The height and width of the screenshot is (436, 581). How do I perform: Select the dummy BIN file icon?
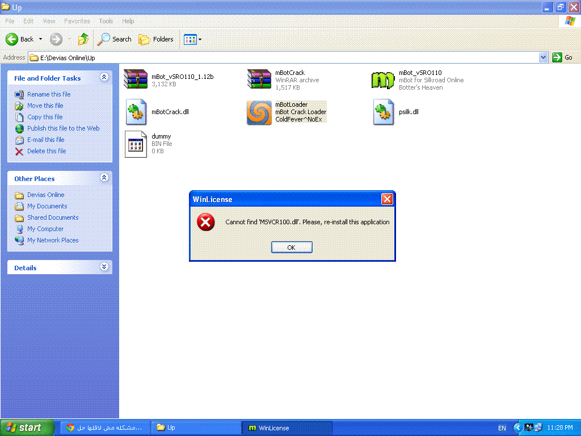point(136,144)
